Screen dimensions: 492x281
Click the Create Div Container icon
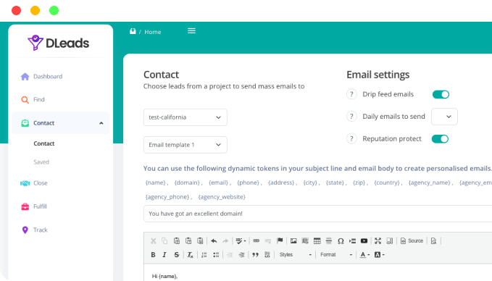point(267,255)
